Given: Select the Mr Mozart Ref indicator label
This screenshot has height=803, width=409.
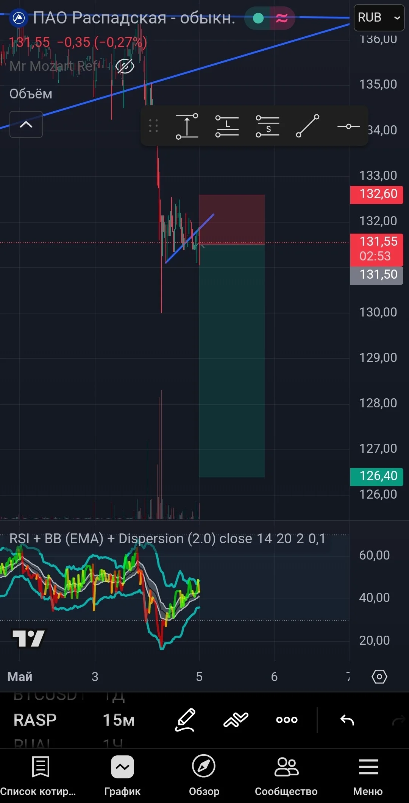Looking at the screenshot, I should 53,66.
